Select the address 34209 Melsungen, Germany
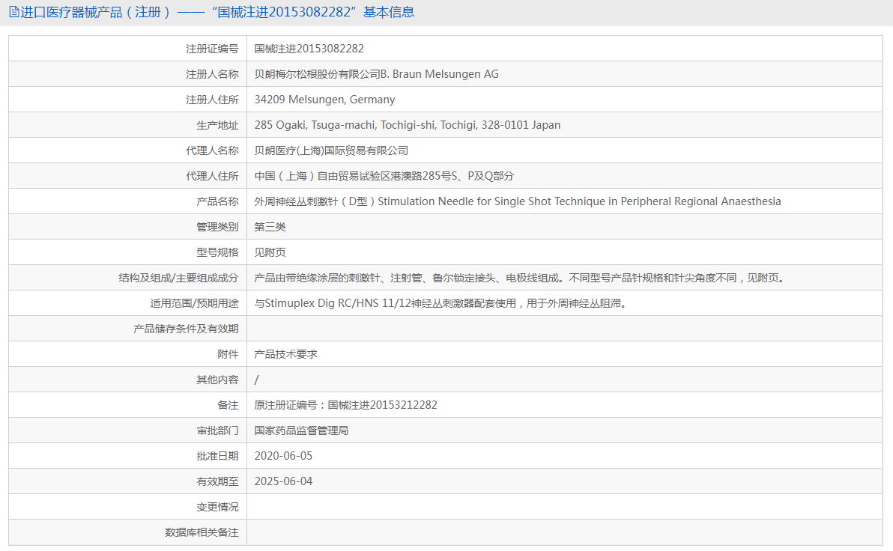 click(324, 100)
